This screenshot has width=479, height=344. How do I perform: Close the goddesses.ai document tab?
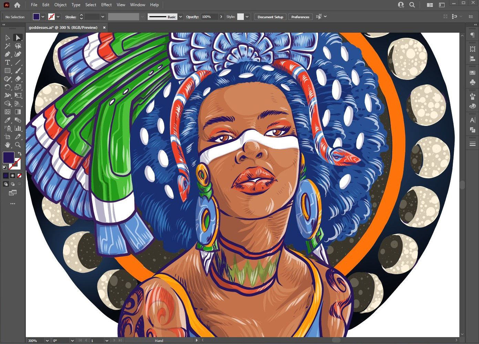coord(104,28)
